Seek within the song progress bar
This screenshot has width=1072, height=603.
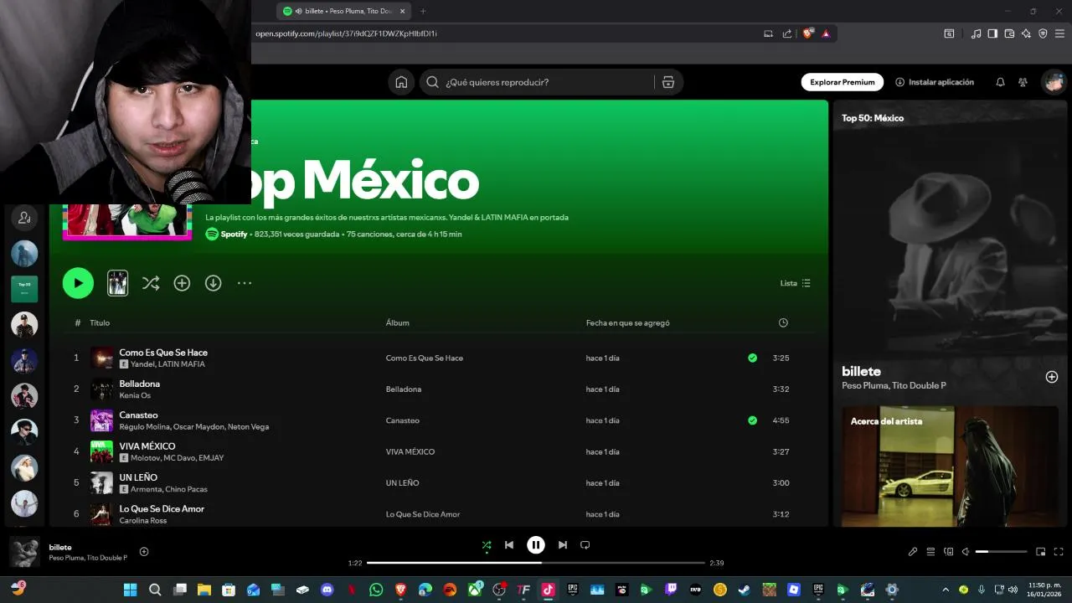click(536, 563)
